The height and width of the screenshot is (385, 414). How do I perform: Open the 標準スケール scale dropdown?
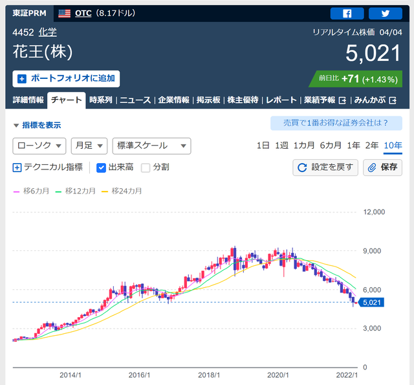151,146
